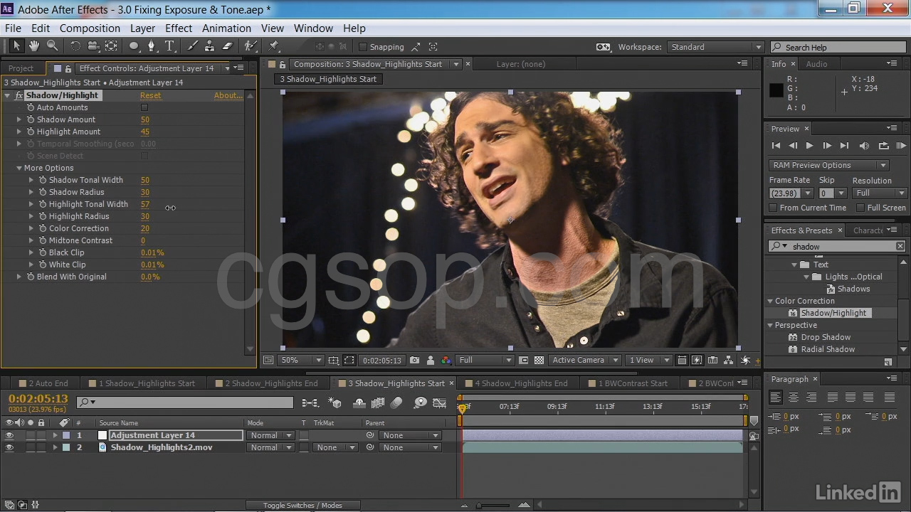Select the Unified Camera tool
The height and width of the screenshot is (512, 911).
(x=93, y=46)
